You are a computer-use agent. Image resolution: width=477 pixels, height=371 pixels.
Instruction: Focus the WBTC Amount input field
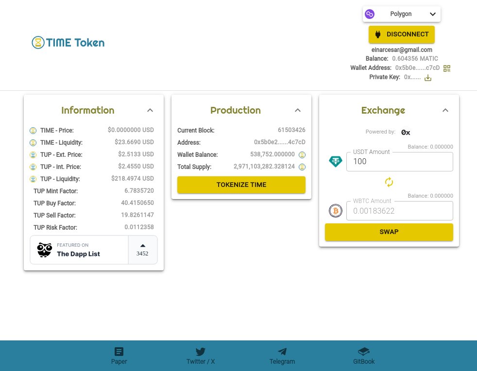click(x=399, y=211)
